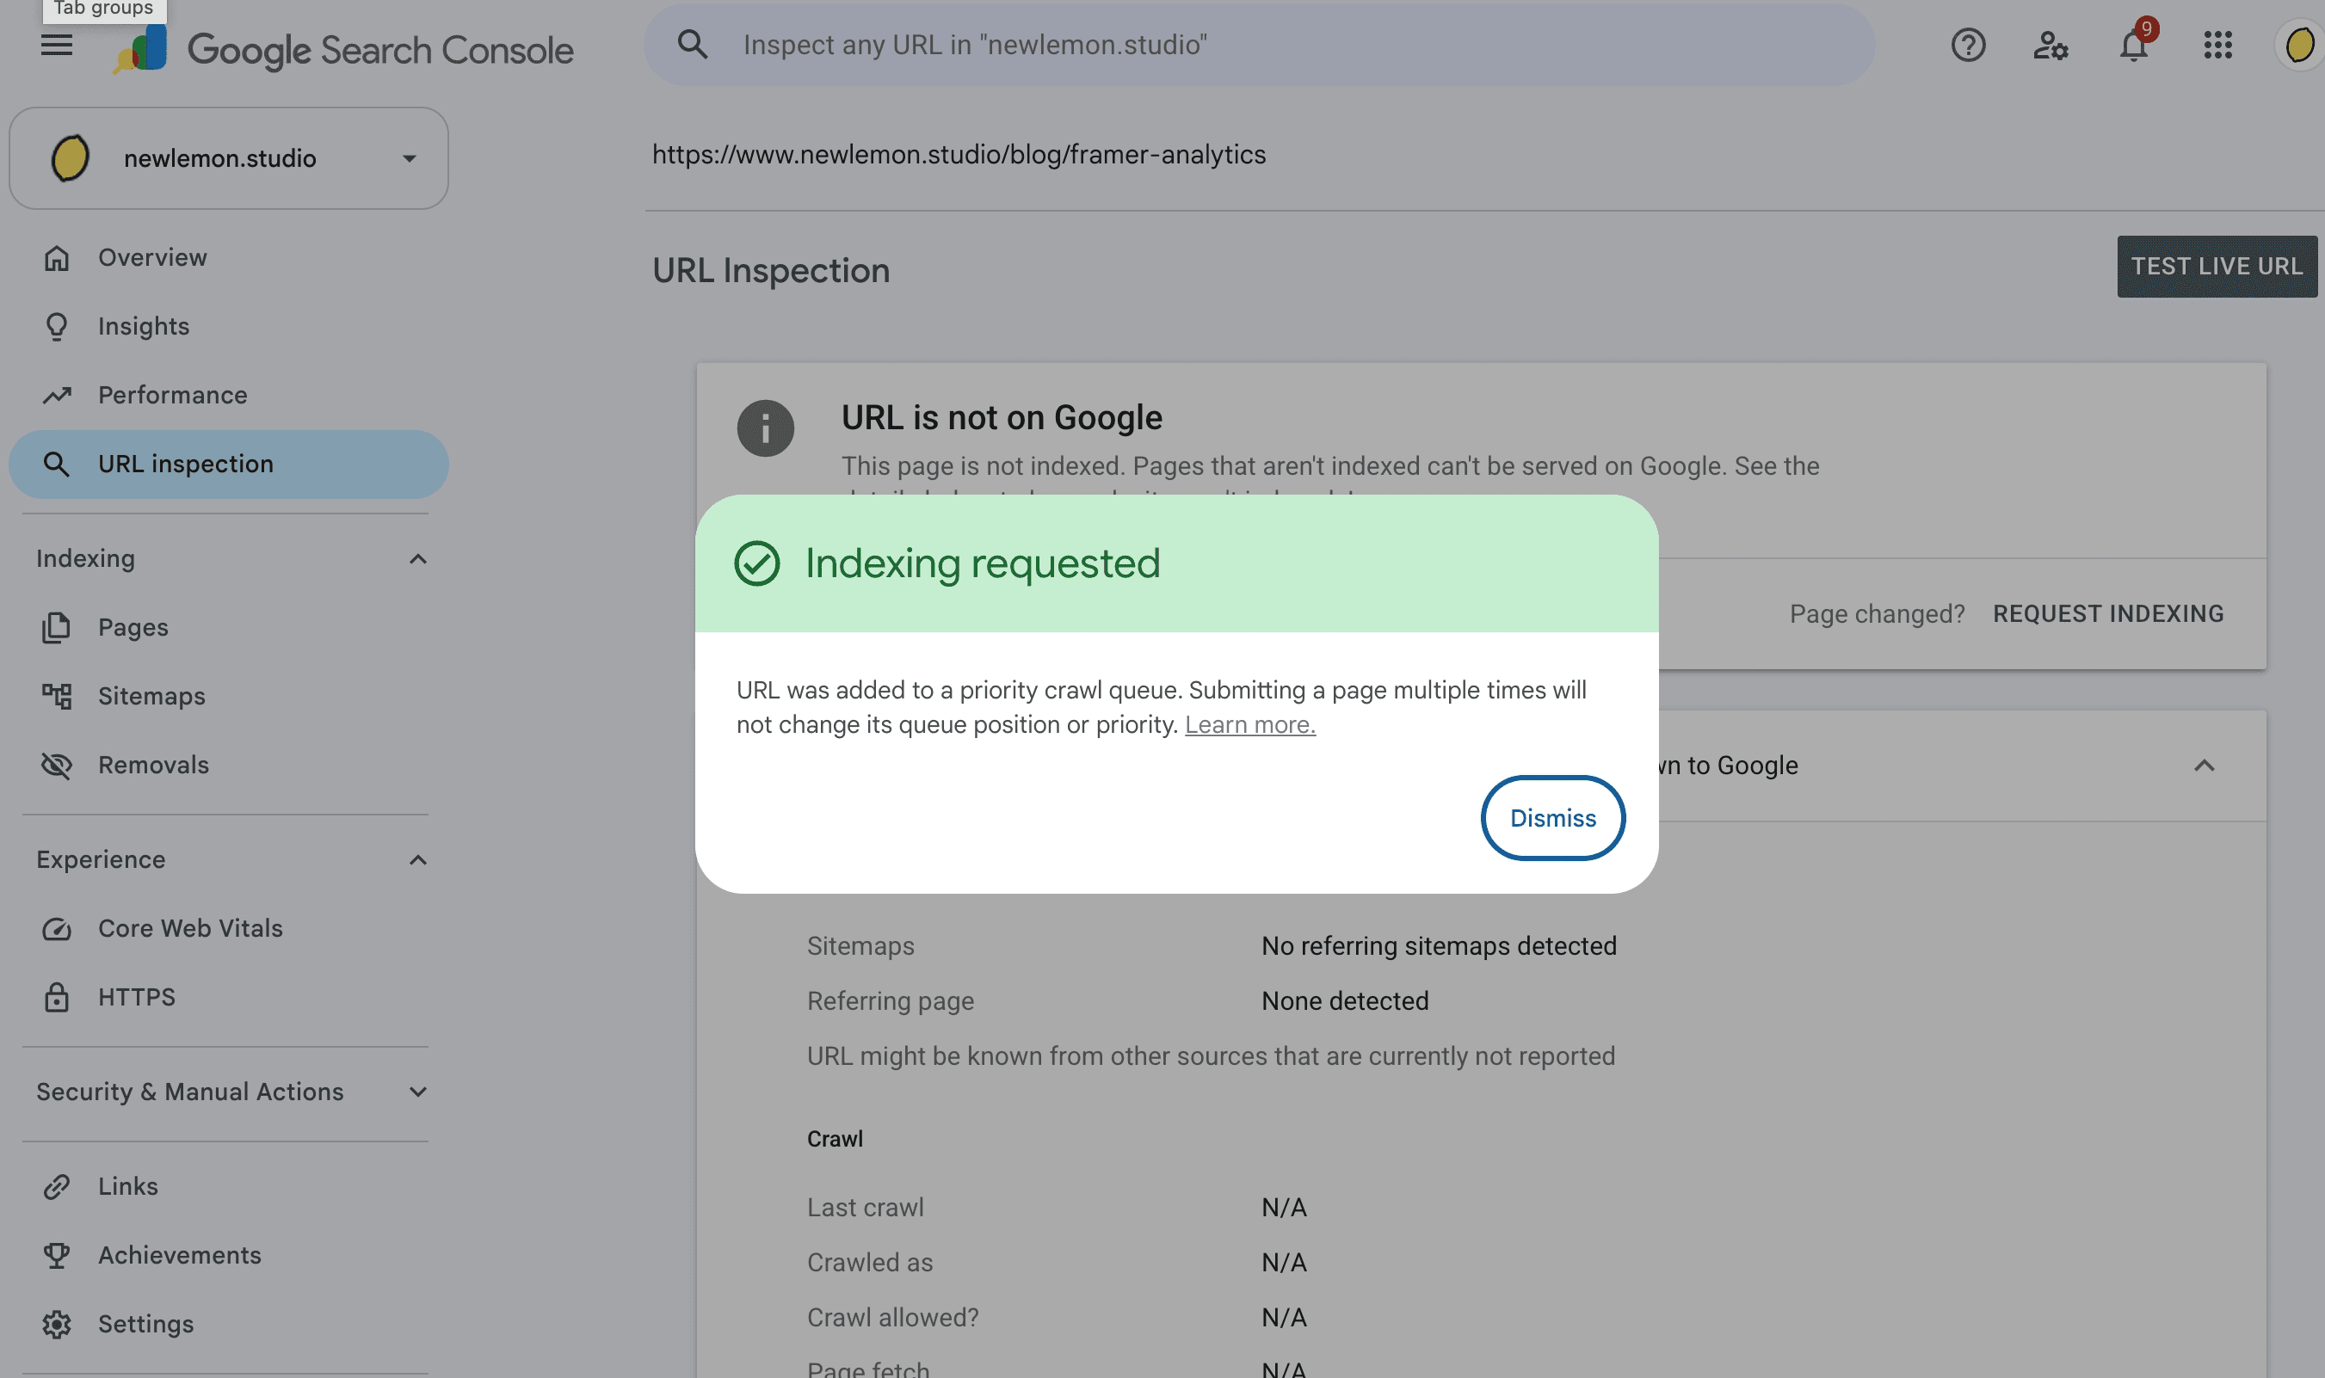Click the URL inspection magnifier icon
Viewport: 2325px width, 1378px height.
tap(57, 464)
